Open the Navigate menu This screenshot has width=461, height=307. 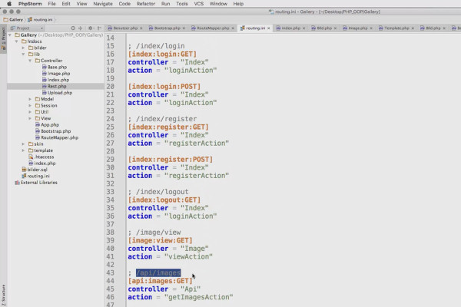(103, 4)
